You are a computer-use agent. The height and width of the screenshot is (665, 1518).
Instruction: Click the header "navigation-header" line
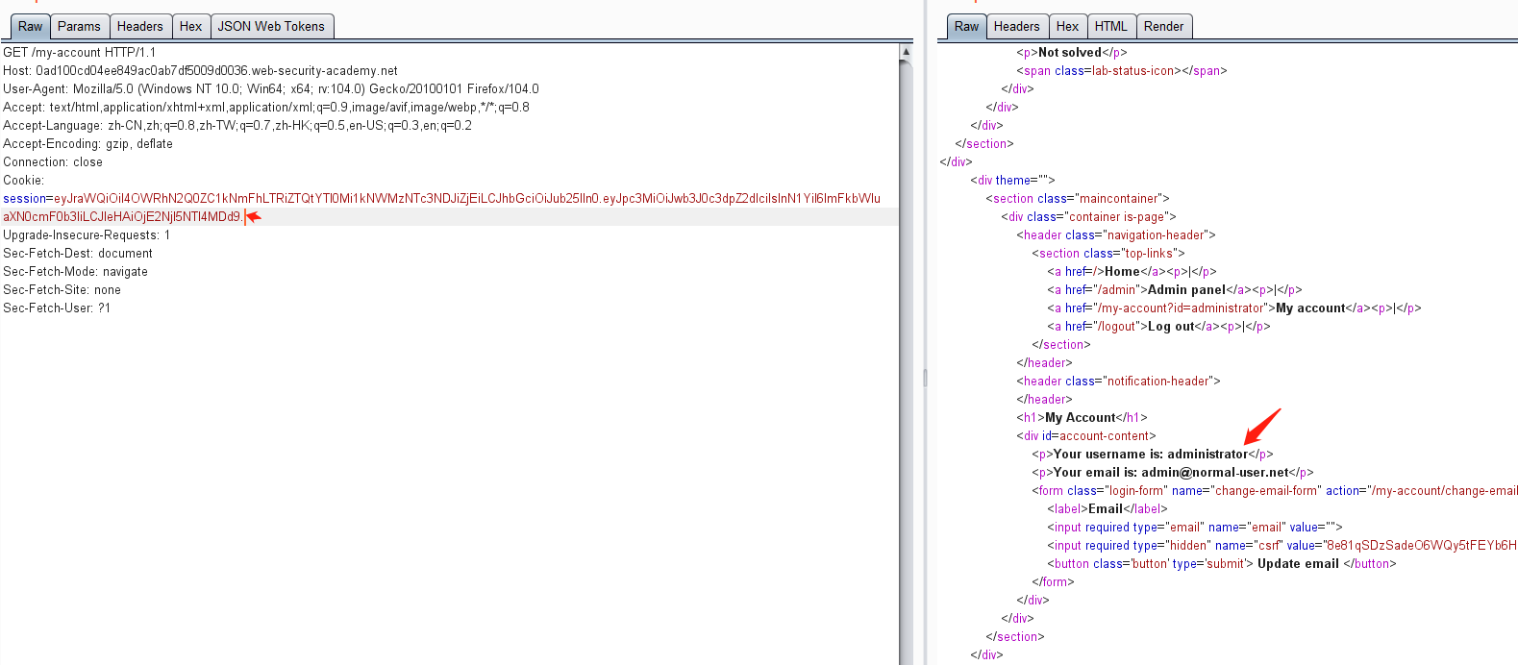1116,235
